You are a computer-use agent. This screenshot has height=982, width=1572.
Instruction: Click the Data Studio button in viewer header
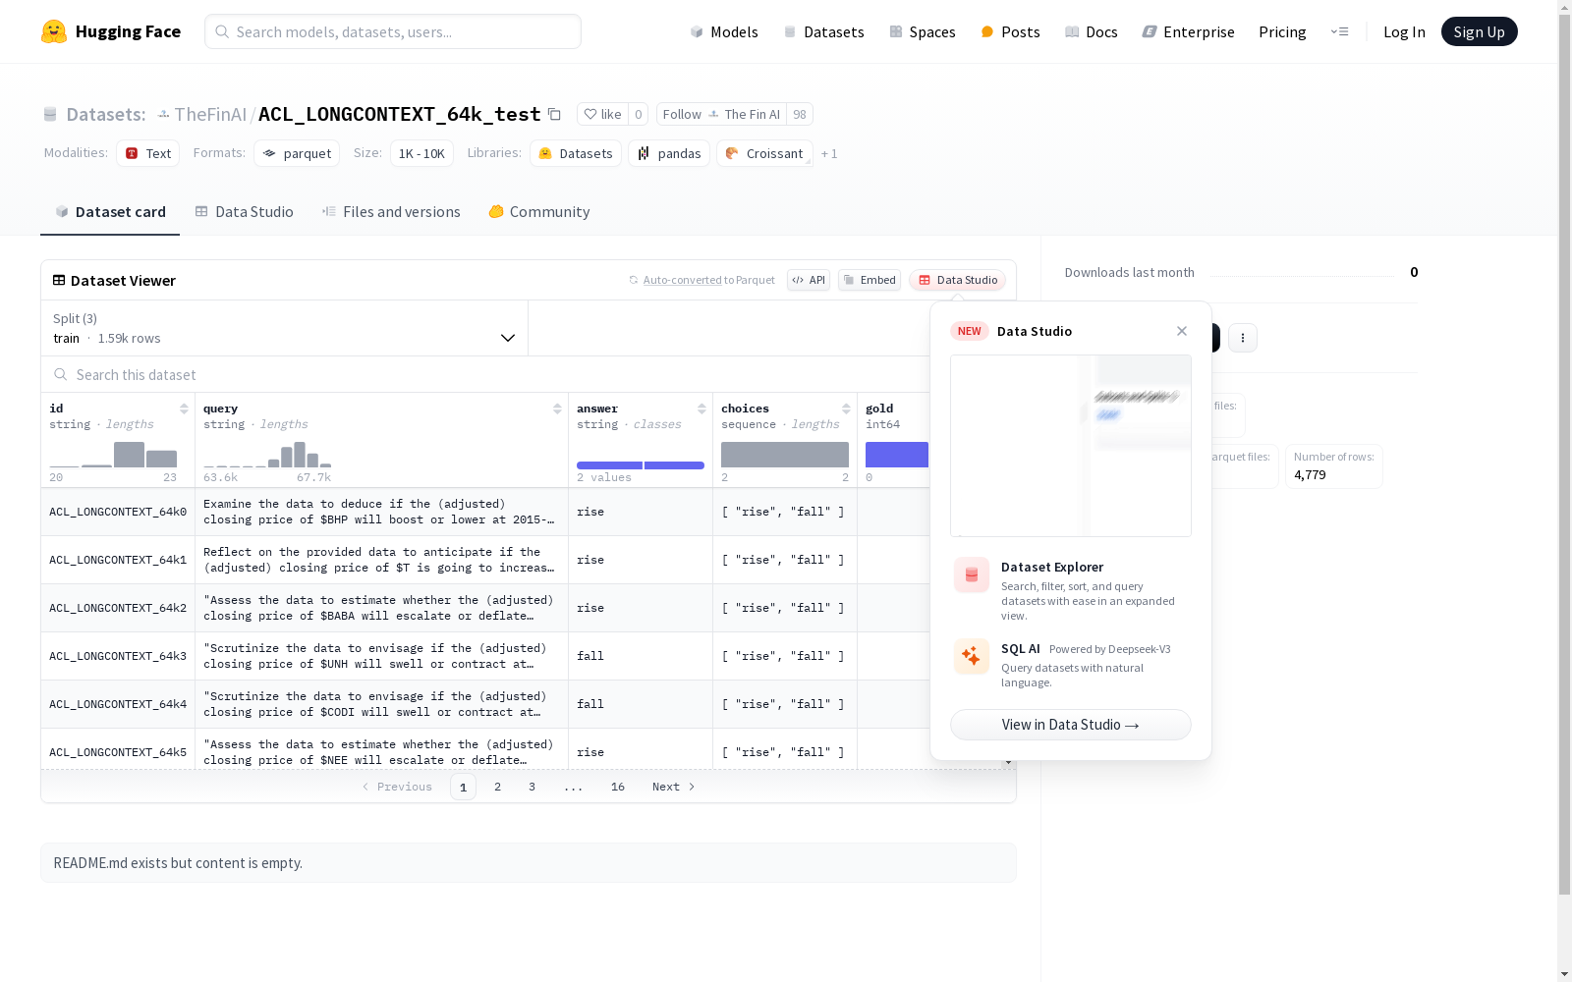point(957,280)
